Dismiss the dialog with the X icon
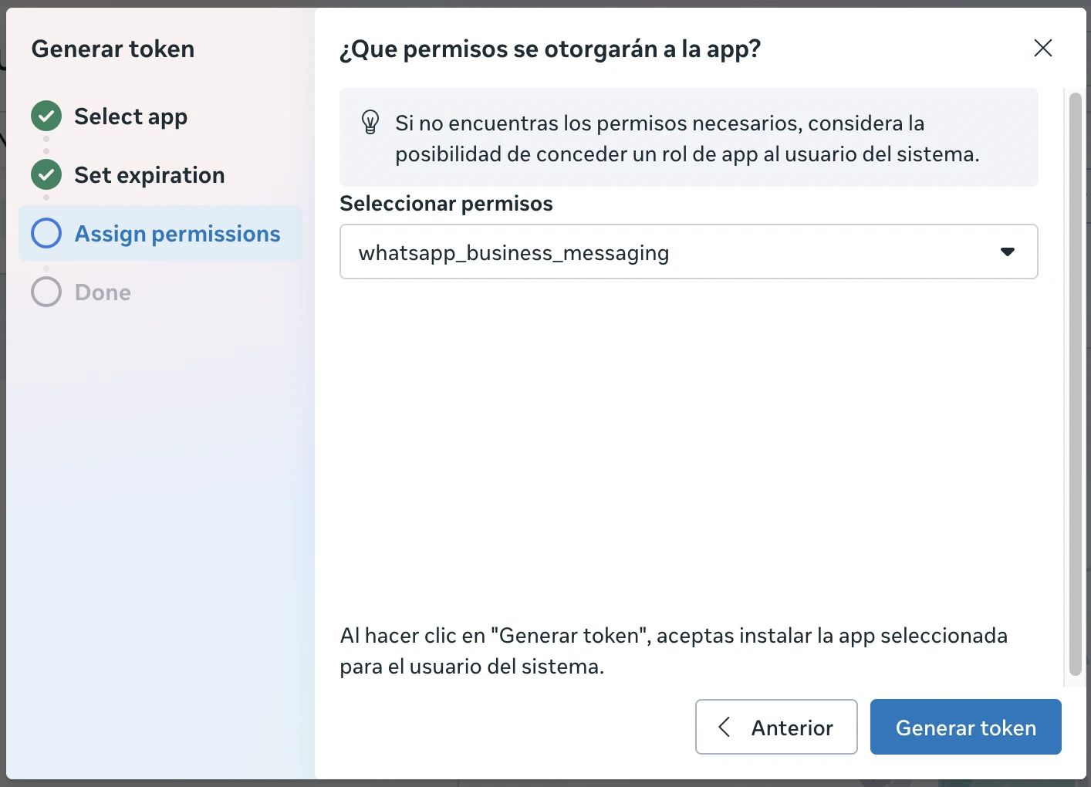 tap(1043, 48)
